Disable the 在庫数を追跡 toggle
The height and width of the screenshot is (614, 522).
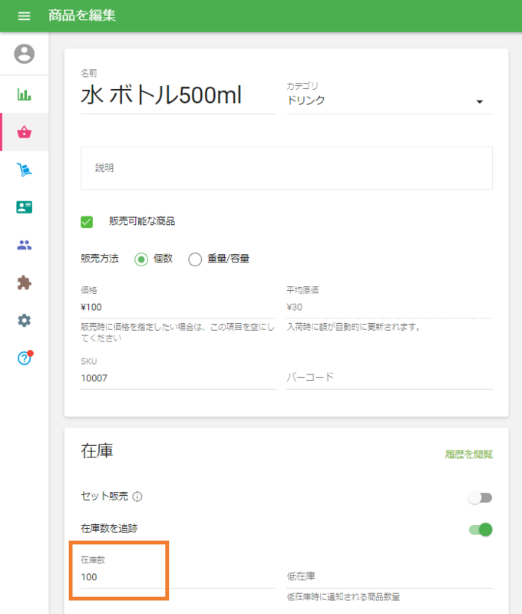click(481, 531)
